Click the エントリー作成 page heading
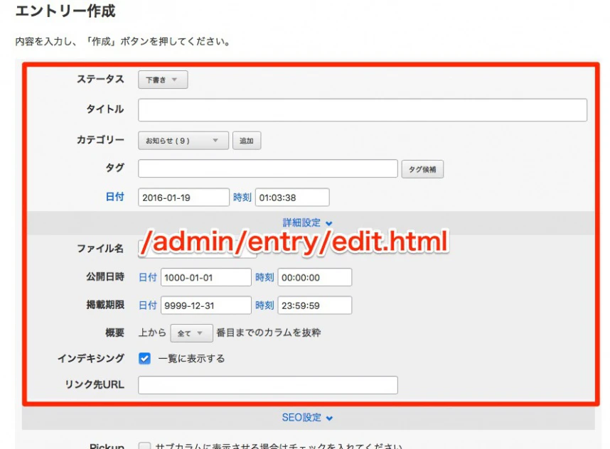The image size is (610, 449). pos(65,11)
